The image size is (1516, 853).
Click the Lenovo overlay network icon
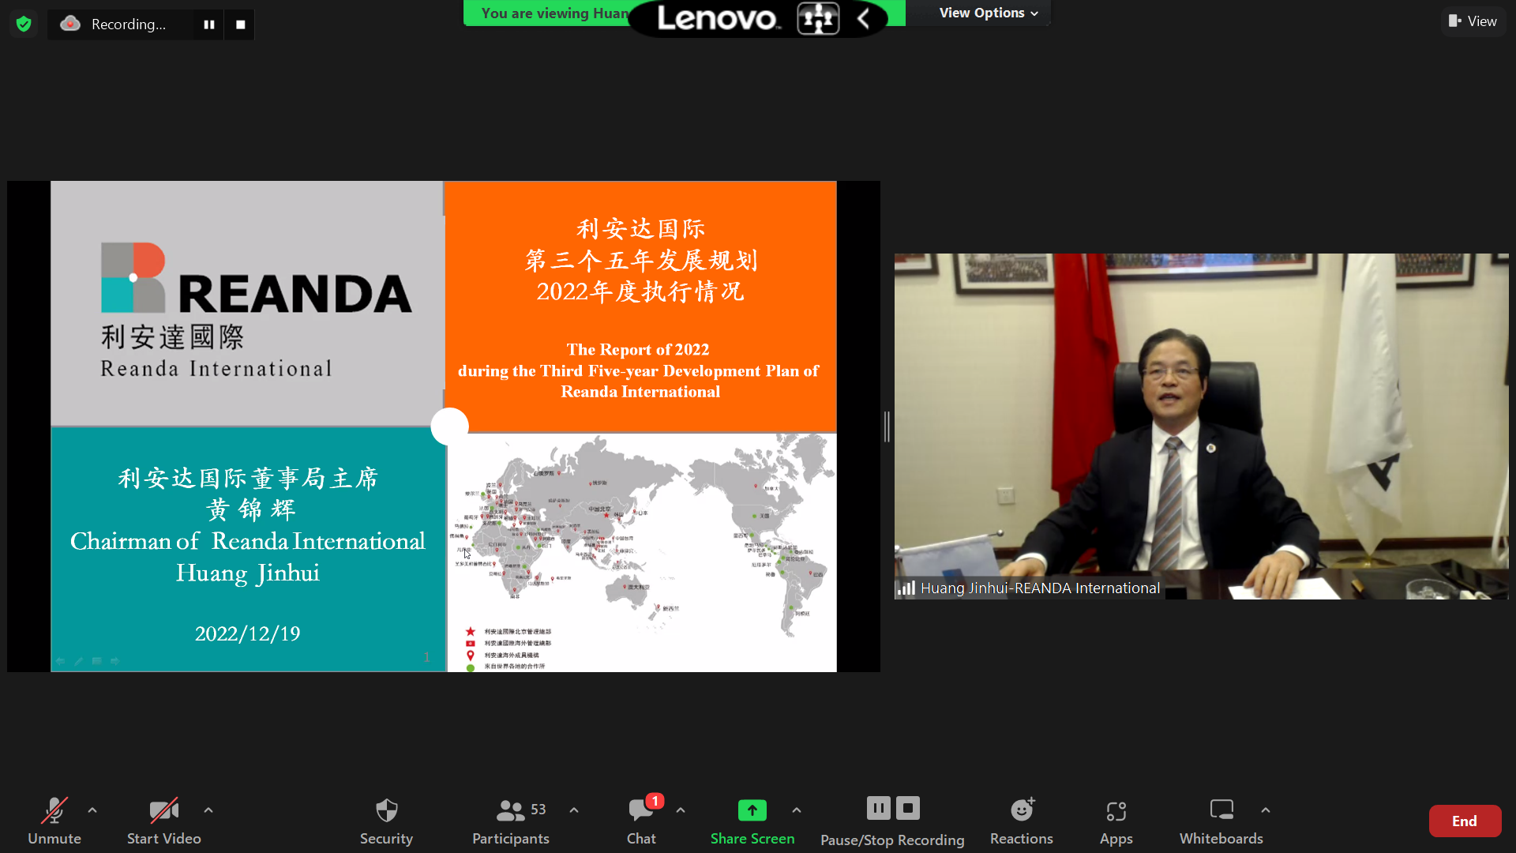pos(817,18)
